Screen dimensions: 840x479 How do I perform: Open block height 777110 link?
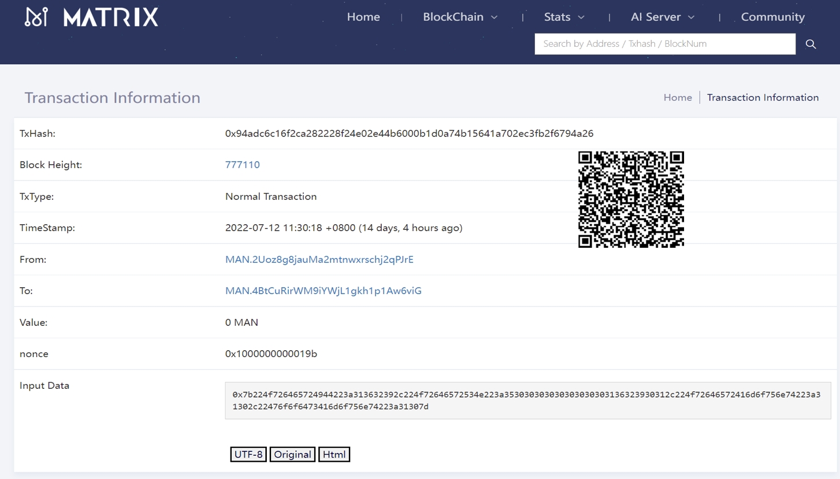pyautogui.click(x=243, y=165)
